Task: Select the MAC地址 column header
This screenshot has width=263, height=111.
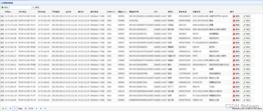Action: (28, 12)
